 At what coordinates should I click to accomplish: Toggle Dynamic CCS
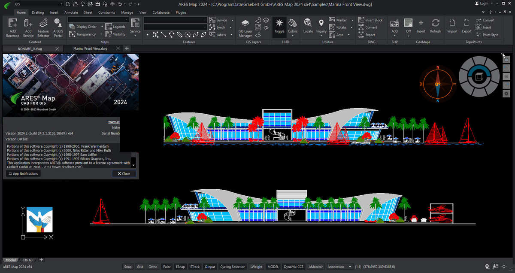pos(294,267)
